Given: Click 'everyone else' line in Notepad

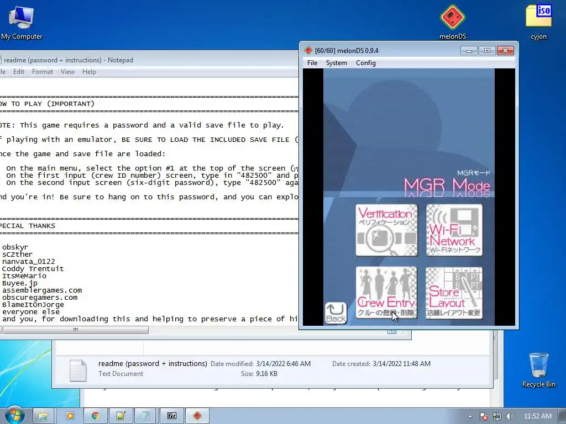Looking at the screenshot, I should pos(31,311).
